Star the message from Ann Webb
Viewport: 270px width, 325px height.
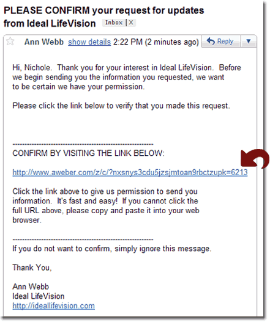click(x=10, y=42)
